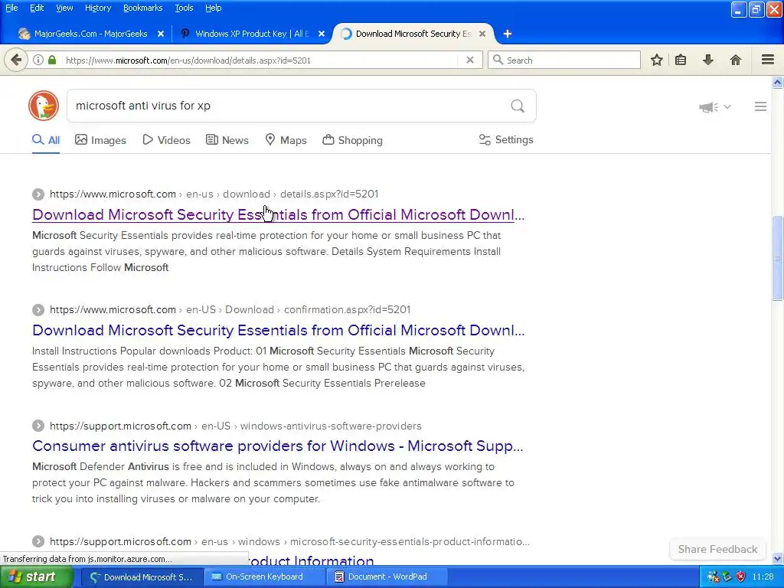This screenshot has height=588, width=784.
Task: Open the bookmarks list icon
Action: click(x=681, y=60)
